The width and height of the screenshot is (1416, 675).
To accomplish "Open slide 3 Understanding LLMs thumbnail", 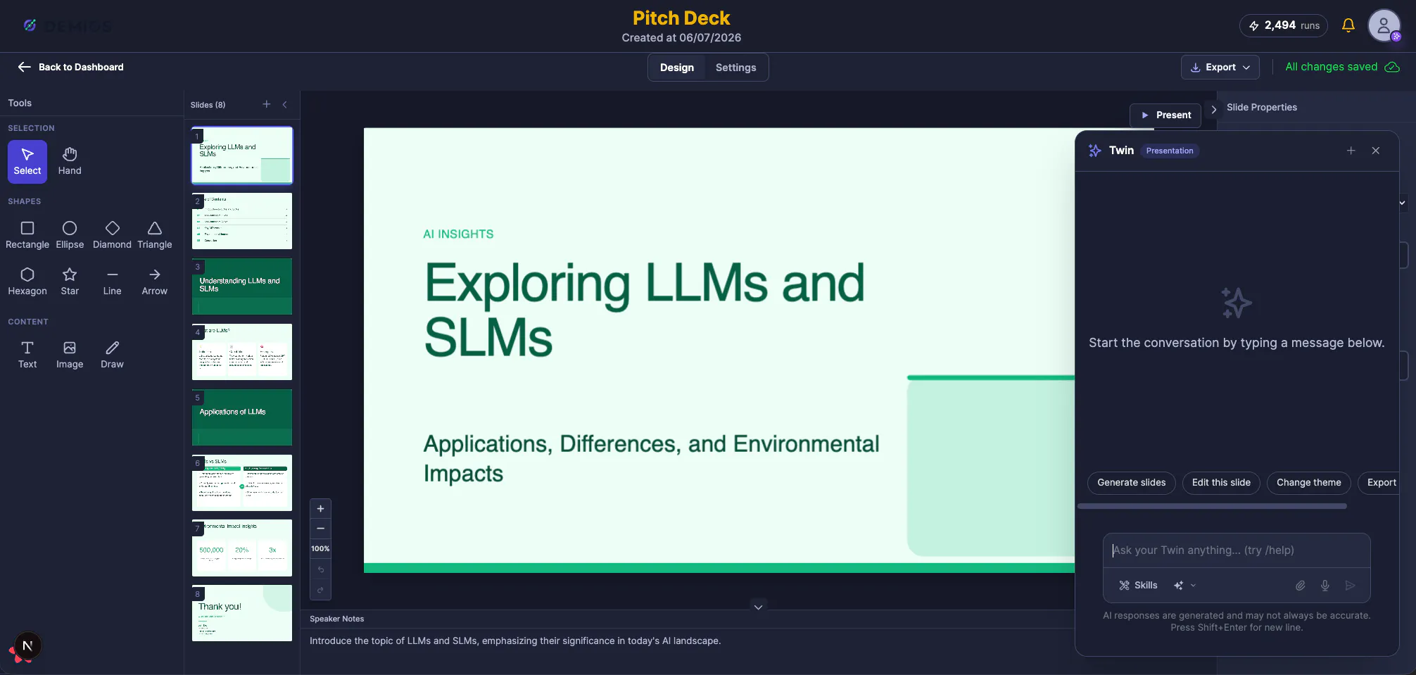I will 242,286.
